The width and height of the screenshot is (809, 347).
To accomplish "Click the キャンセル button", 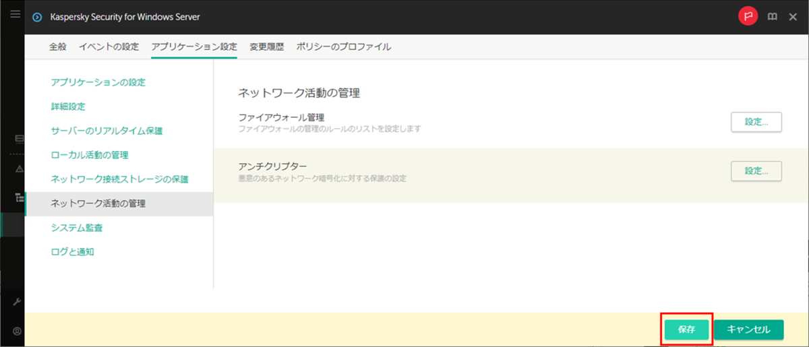I will point(748,329).
